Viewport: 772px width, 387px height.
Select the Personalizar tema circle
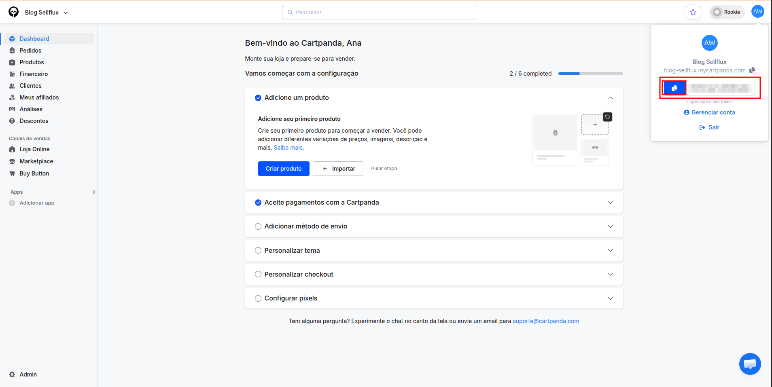click(x=258, y=250)
